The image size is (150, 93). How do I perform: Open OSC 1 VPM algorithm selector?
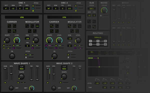pos(22,17)
